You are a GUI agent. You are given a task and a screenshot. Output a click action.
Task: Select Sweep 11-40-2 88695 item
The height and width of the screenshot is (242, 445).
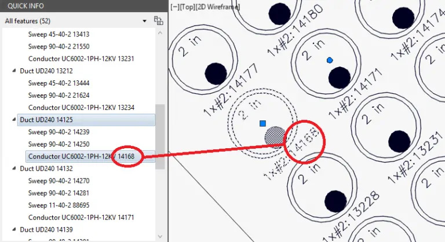tap(59, 205)
